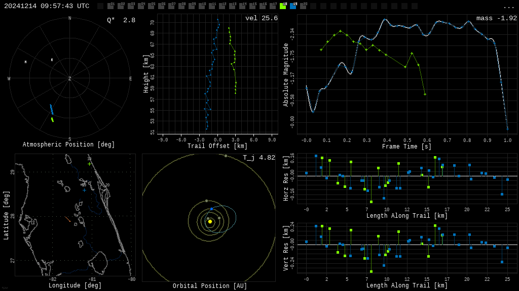Viewport: 519px width, 291px height.
Task: Click the vel 25.6 velocity readout
Action: 261,18
